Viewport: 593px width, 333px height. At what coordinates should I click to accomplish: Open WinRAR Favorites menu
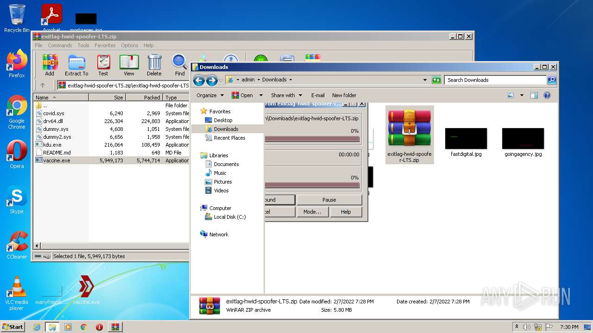[x=105, y=45]
